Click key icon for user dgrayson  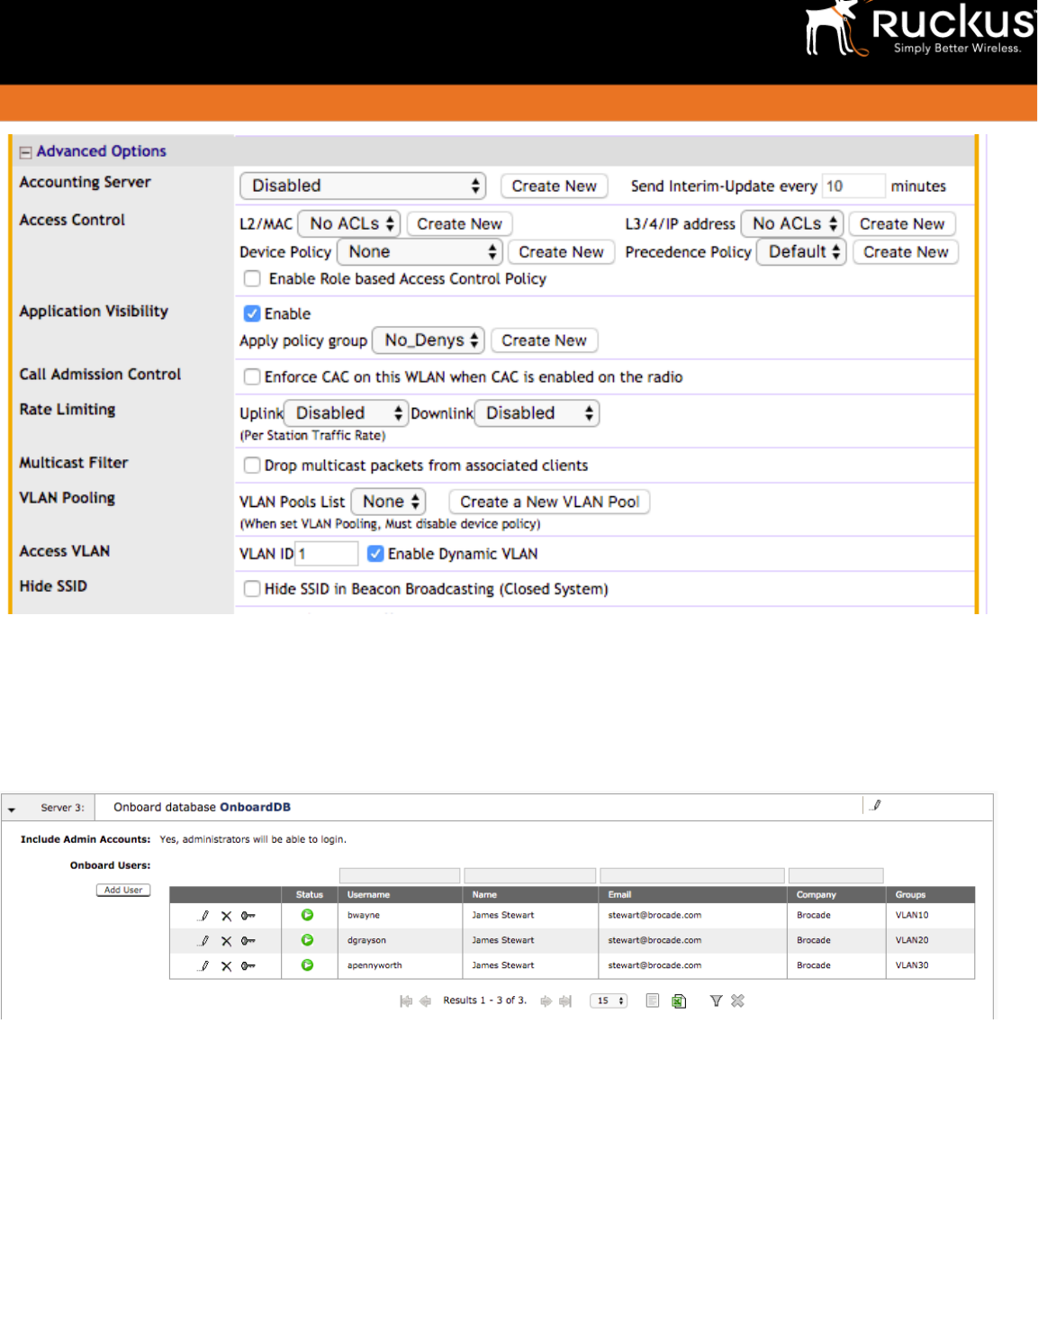[x=248, y=940]
